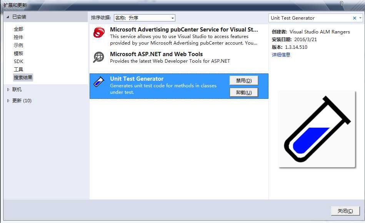This screenshot has height=223, width=365.
Task: Select the 模板 category
Action: (18, 53)
